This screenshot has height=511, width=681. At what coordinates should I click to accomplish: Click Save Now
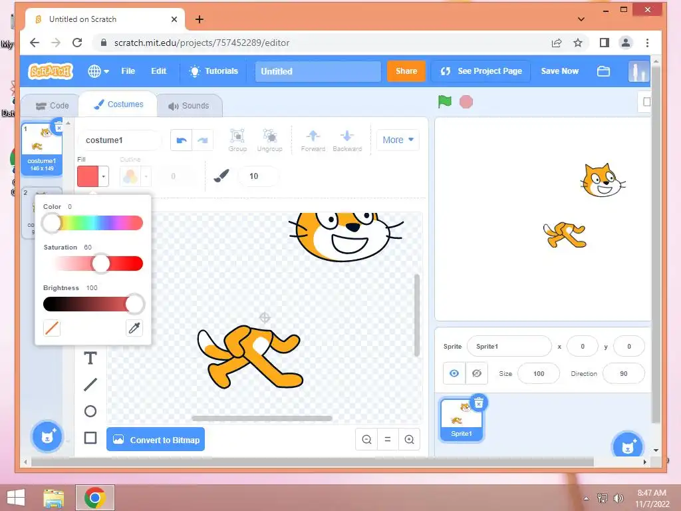(x=559, y=71)
